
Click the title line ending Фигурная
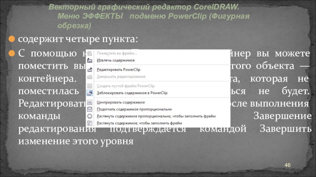154,16
